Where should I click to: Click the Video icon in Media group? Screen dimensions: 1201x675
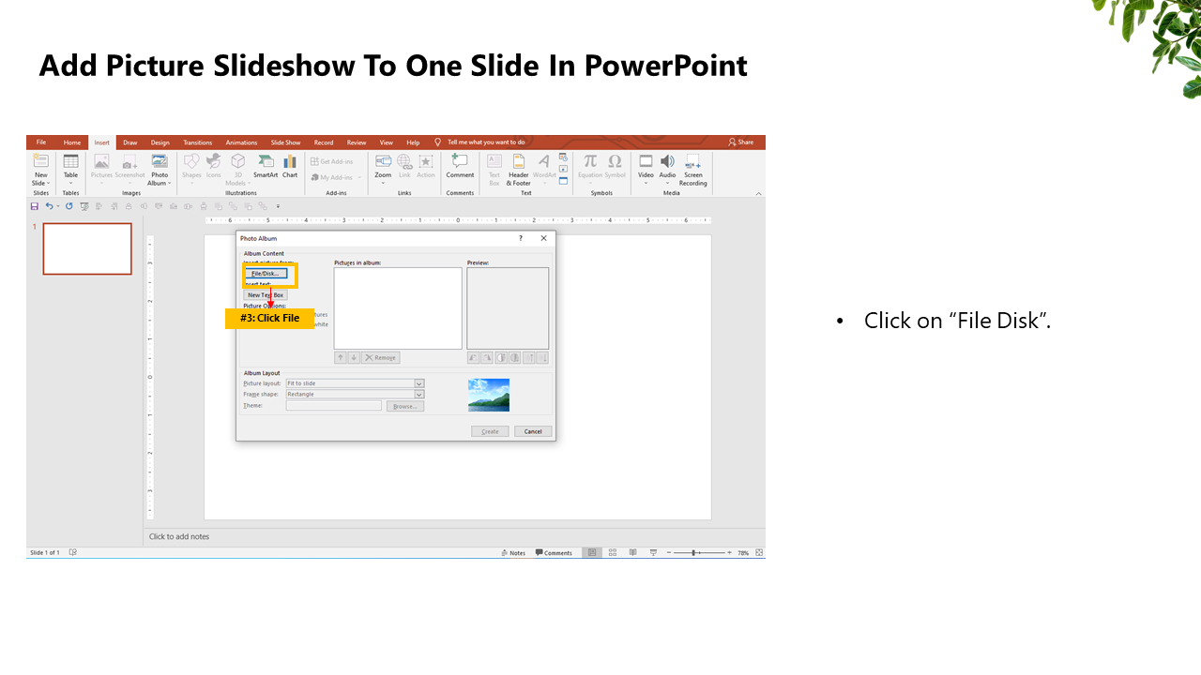pyautogui.click(x=646, y=162)
